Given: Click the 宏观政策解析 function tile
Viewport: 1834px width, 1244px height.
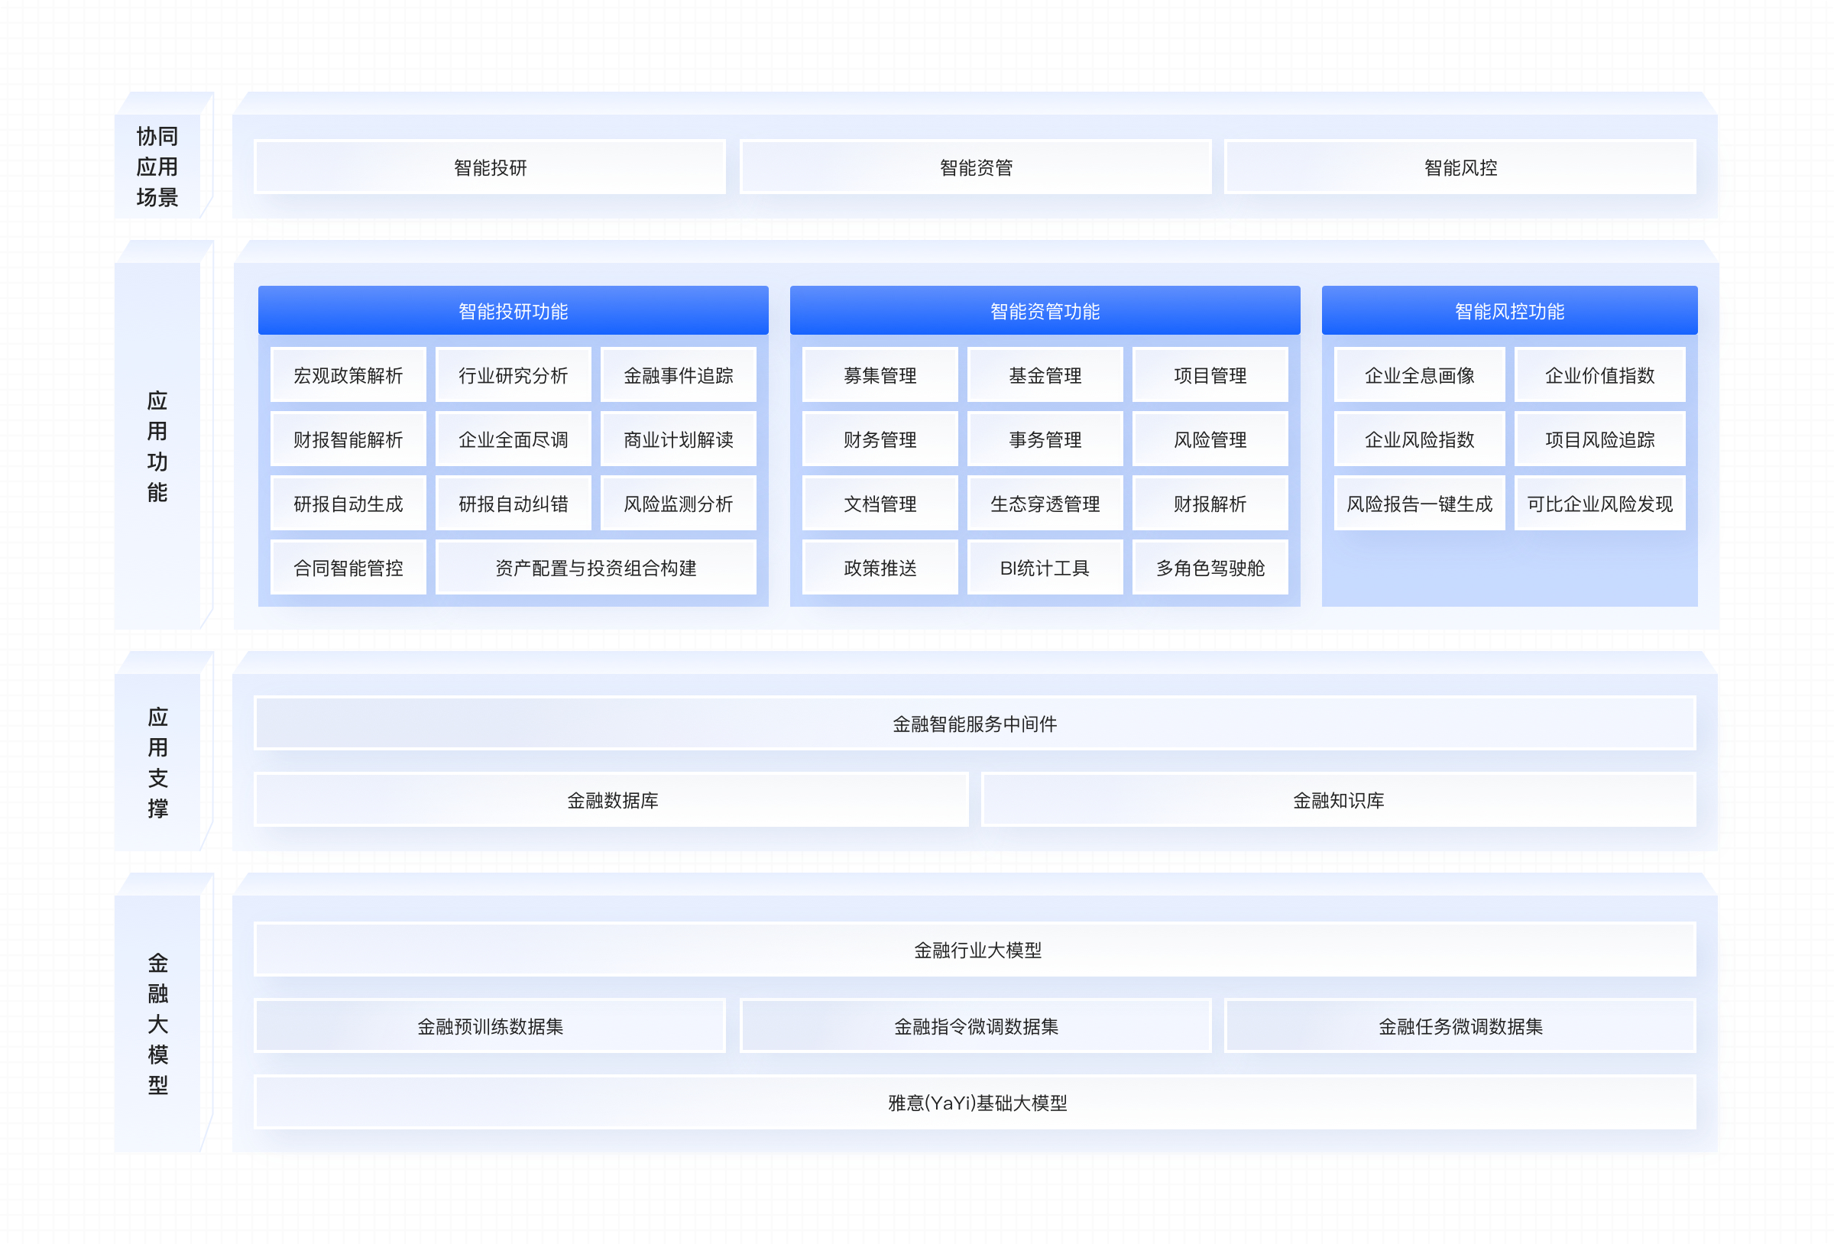Looking at the screenshot, I should pyautogui.click(x=348, y=376).
